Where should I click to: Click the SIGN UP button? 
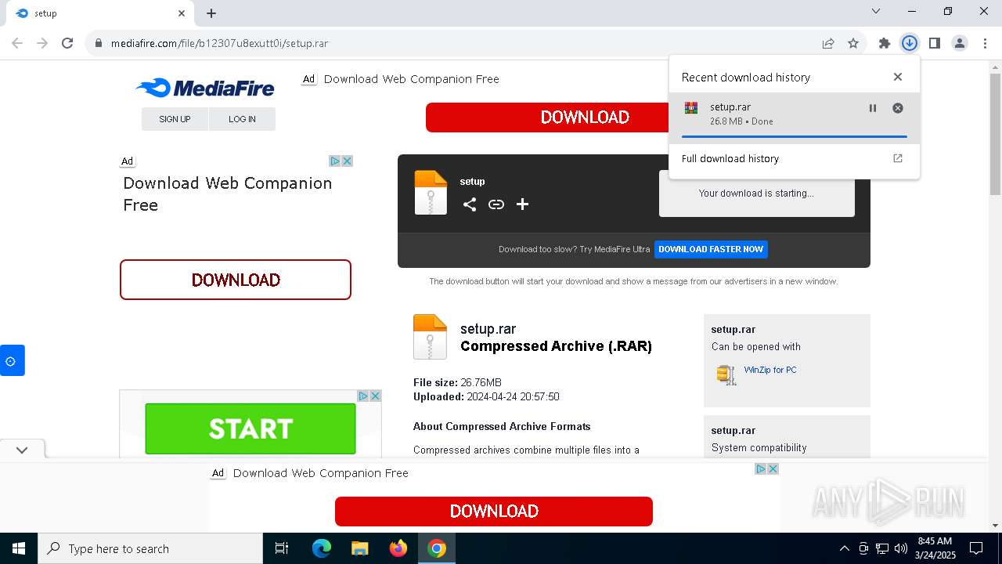pyautogui.click(x=175, y=119)
